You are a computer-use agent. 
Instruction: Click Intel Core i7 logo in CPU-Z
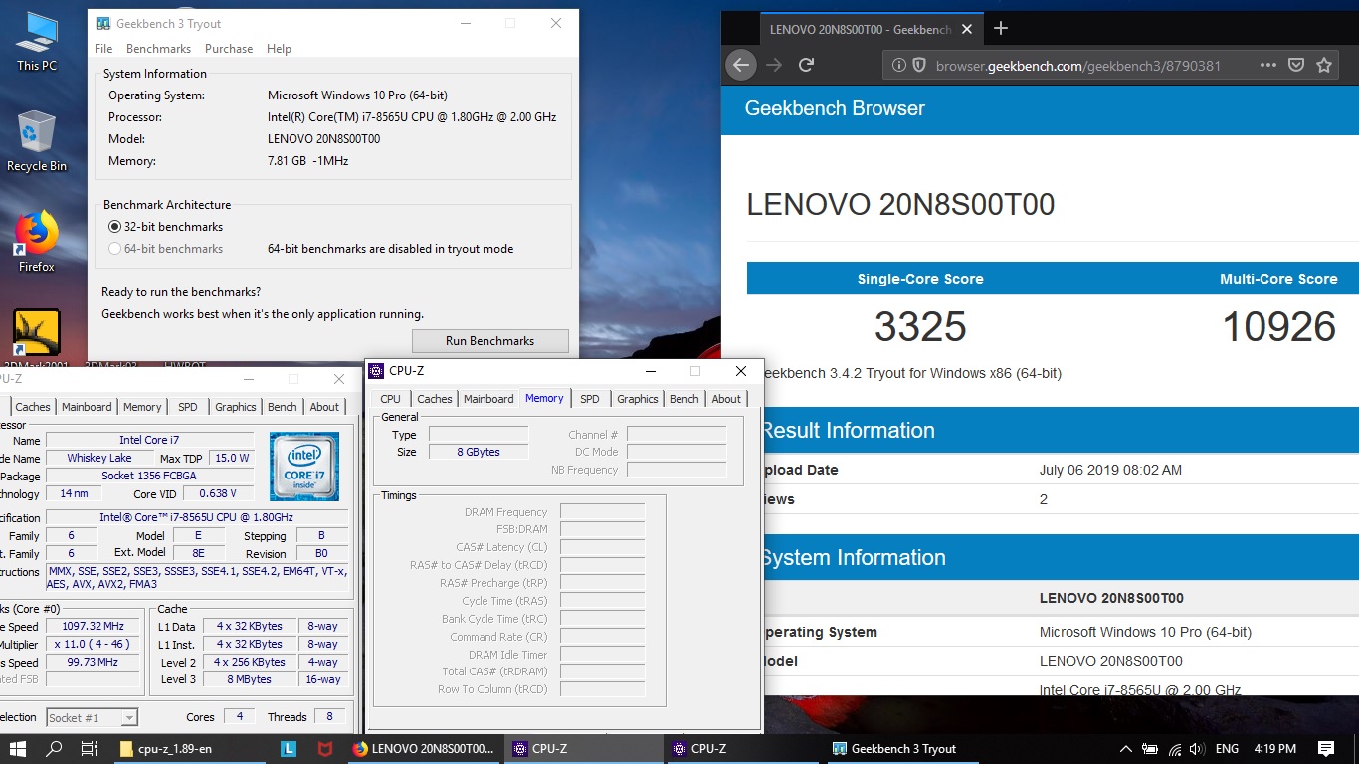(x=304, y=466)
